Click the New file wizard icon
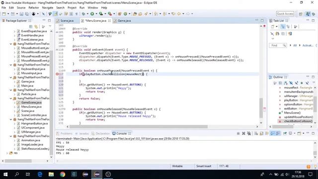318x179 pixels. coord(4,14)
